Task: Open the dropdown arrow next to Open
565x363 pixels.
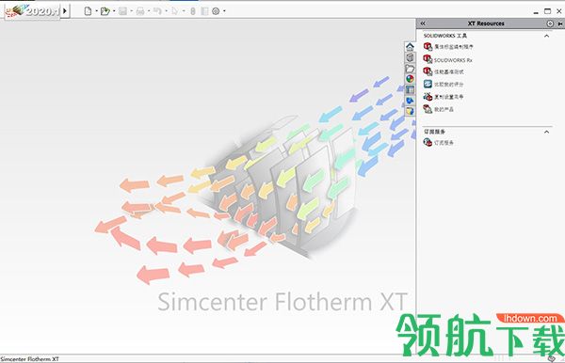Action: (x=114, y=11)
